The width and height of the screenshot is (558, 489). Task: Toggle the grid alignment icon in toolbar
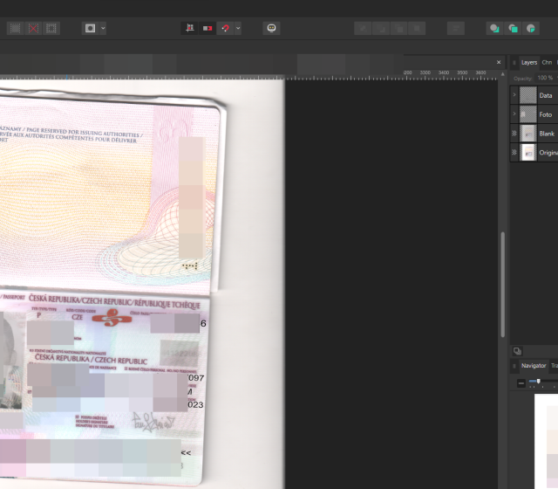pyautogui.click(x=189, y=28)
